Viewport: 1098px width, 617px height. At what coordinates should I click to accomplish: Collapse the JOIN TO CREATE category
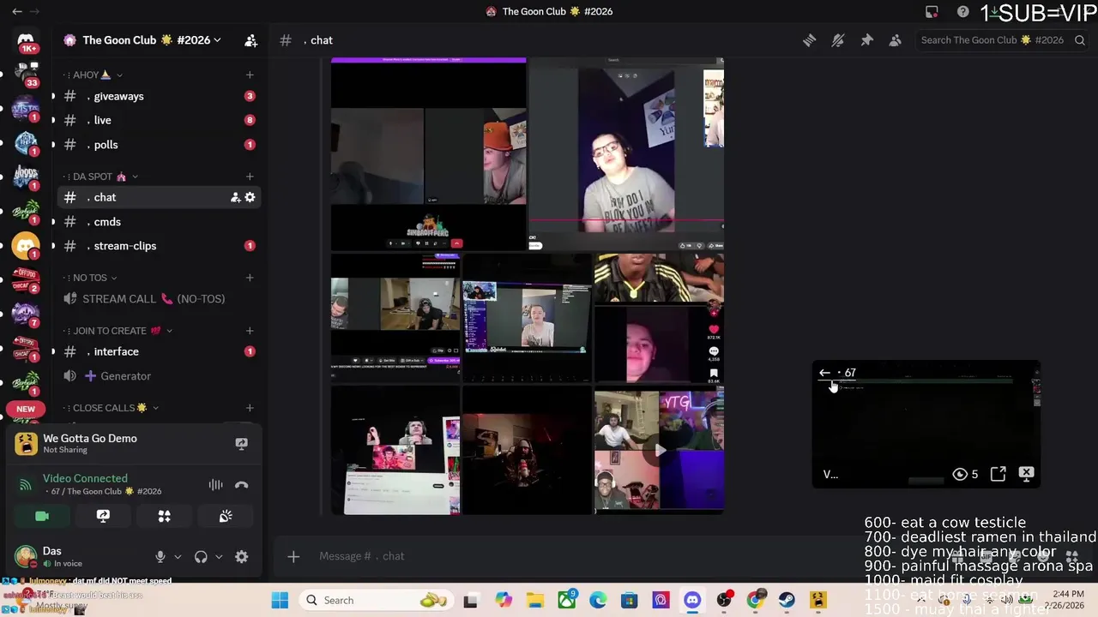(x=118, y=331)
